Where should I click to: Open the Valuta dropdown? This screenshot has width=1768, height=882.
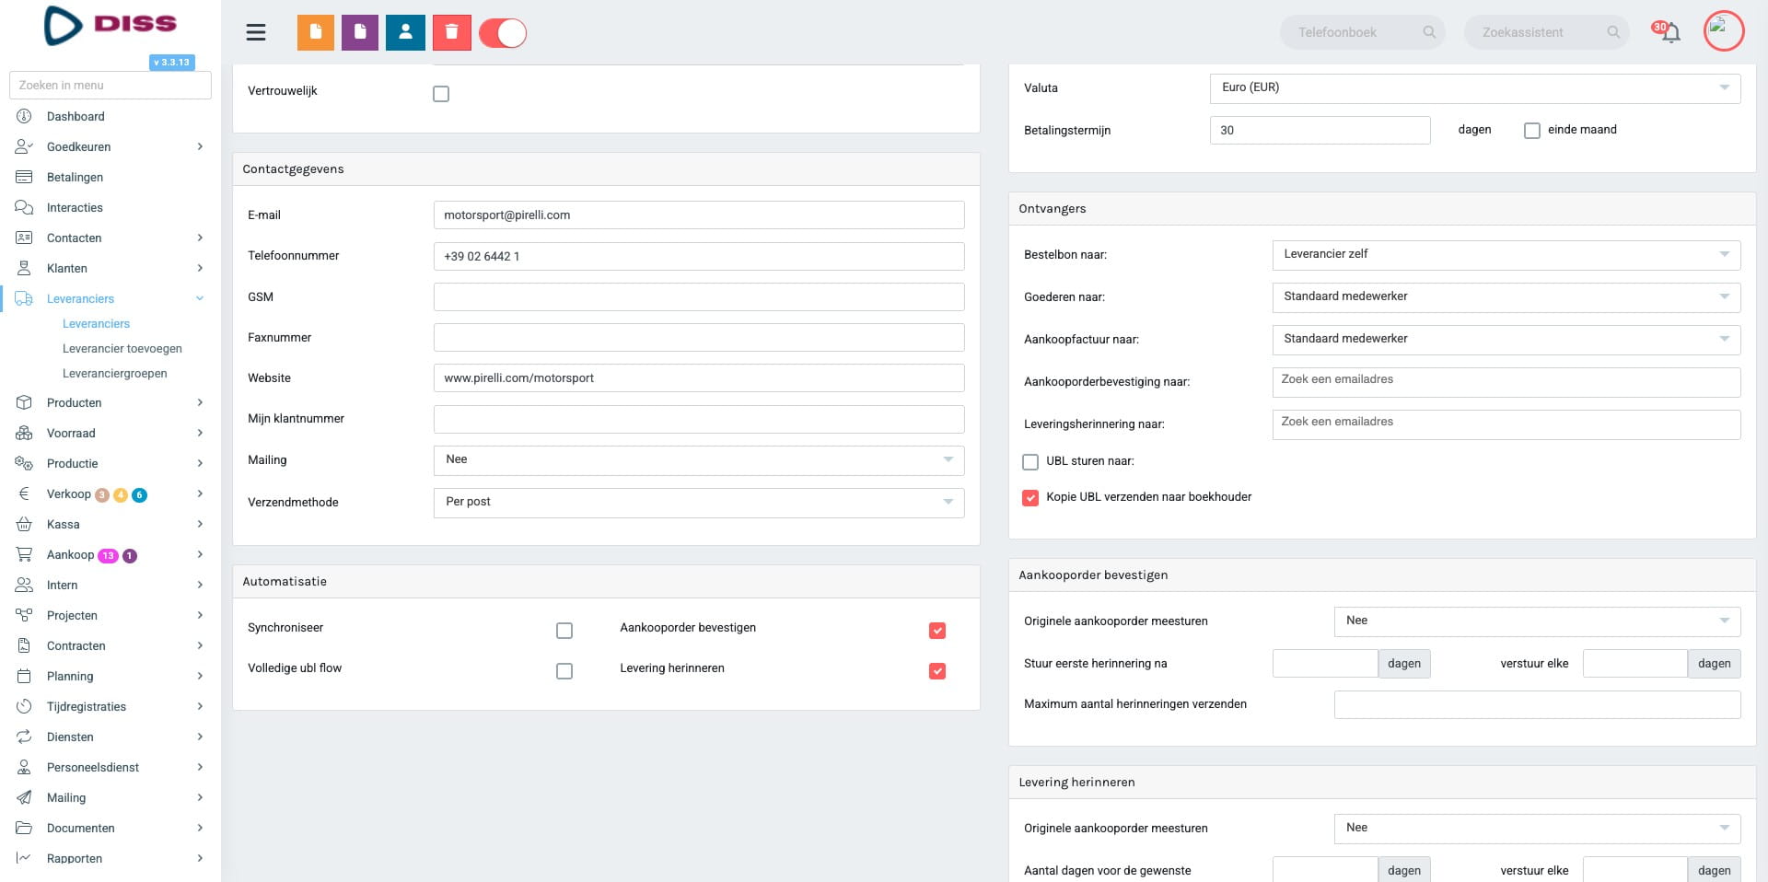tap(1475, 88)
